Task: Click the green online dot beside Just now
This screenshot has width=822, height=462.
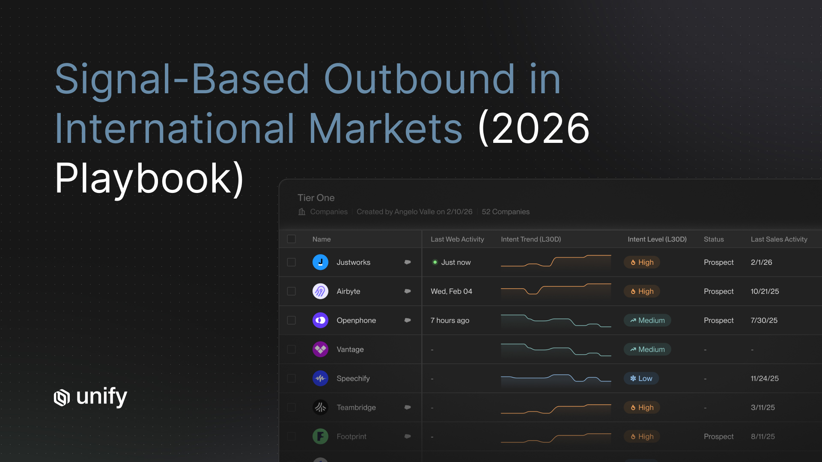Action: (x=435, y=262)
